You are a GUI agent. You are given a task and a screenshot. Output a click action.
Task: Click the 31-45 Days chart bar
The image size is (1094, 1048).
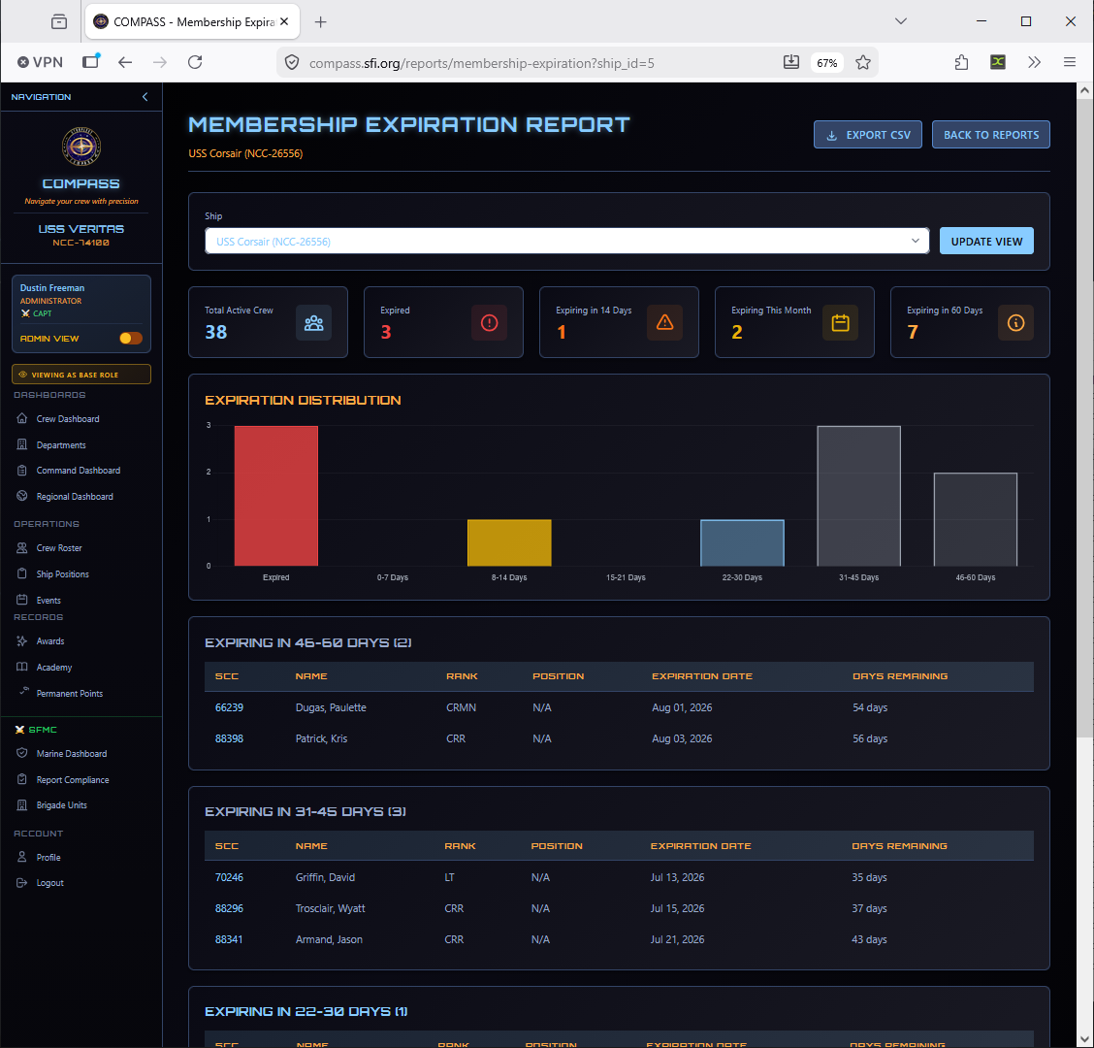coord(859,496)
